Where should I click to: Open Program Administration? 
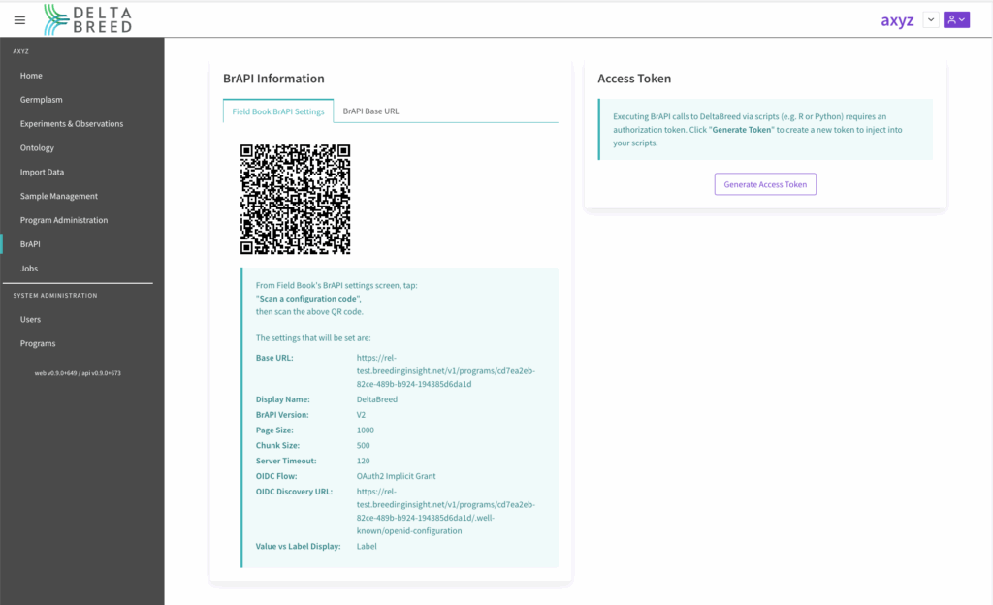point(64,220)
